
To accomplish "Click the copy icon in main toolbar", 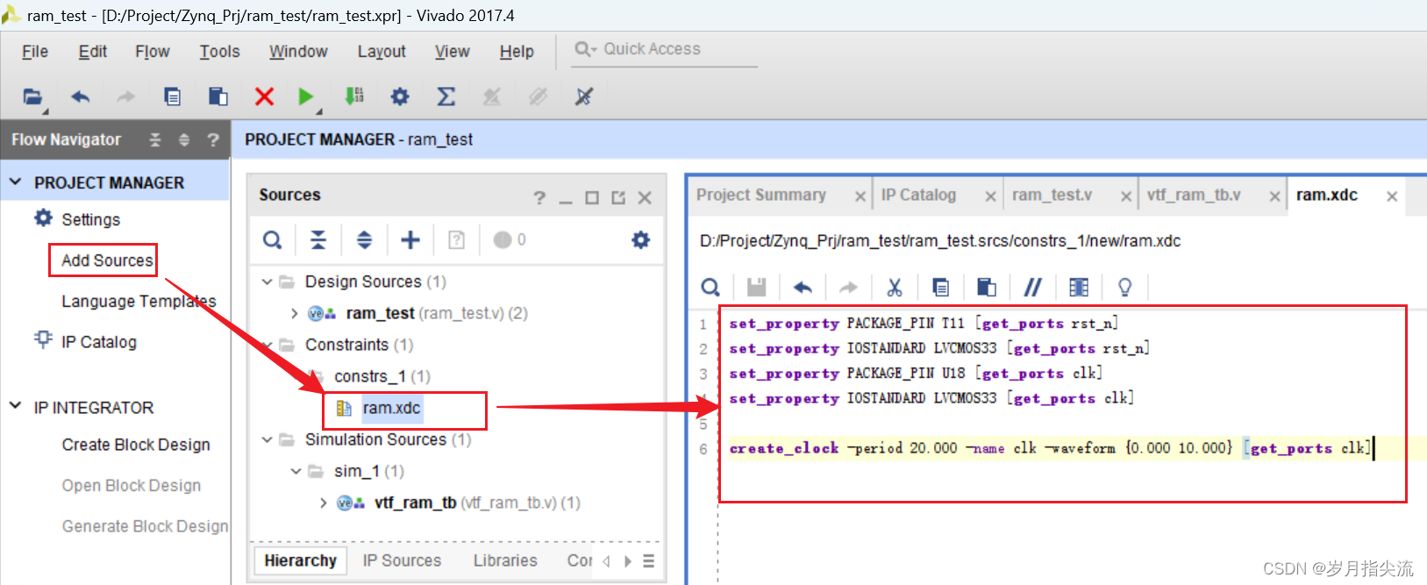I will click(x=173, y=96).
